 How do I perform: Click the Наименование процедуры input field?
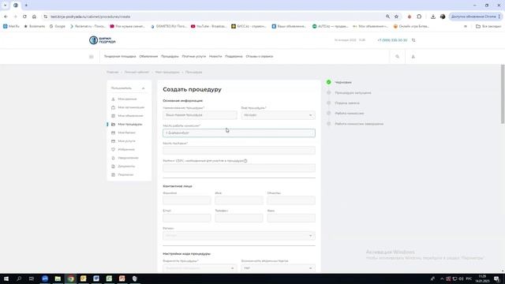(x=200, y=115)
